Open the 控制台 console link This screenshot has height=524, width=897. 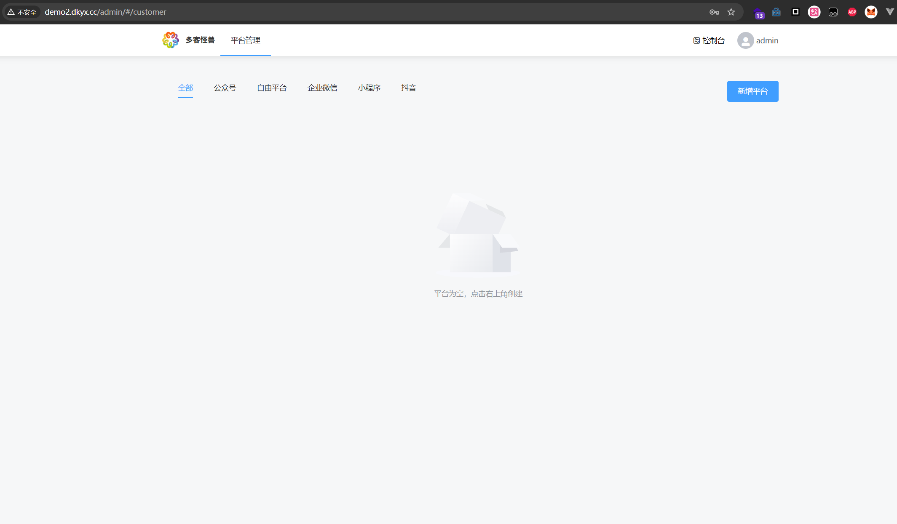(709, 40)
